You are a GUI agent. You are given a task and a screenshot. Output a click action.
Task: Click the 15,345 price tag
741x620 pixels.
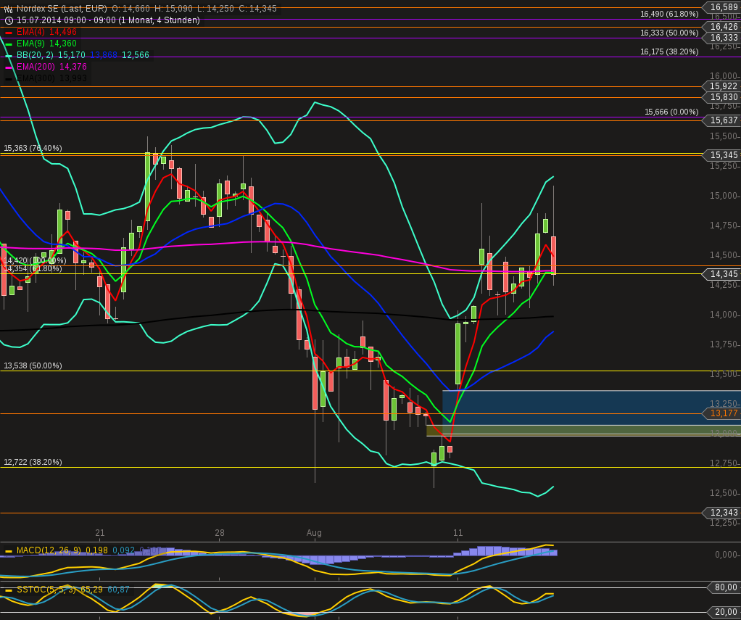click(x=721, y=155)
